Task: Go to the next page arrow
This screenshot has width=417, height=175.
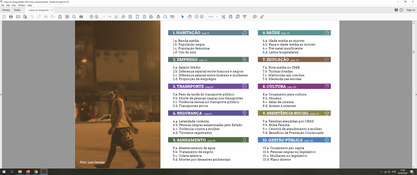Action: coord(97,17)
